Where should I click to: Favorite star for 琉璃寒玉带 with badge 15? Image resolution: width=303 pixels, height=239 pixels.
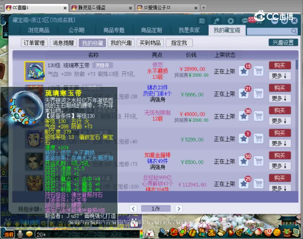[x=244, y=71]
